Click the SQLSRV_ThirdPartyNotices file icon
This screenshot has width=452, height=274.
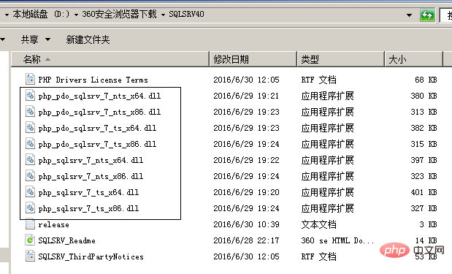30,256
